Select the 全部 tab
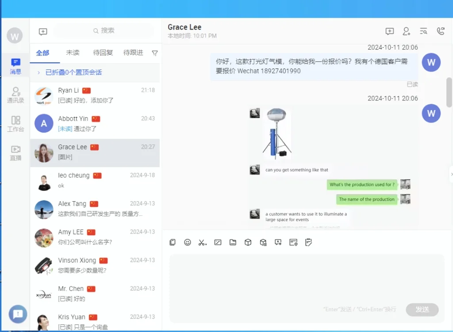This screenshot has height=332, width=453. 42,53
